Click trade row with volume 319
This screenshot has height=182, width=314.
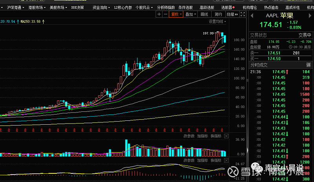coord(280,77)
